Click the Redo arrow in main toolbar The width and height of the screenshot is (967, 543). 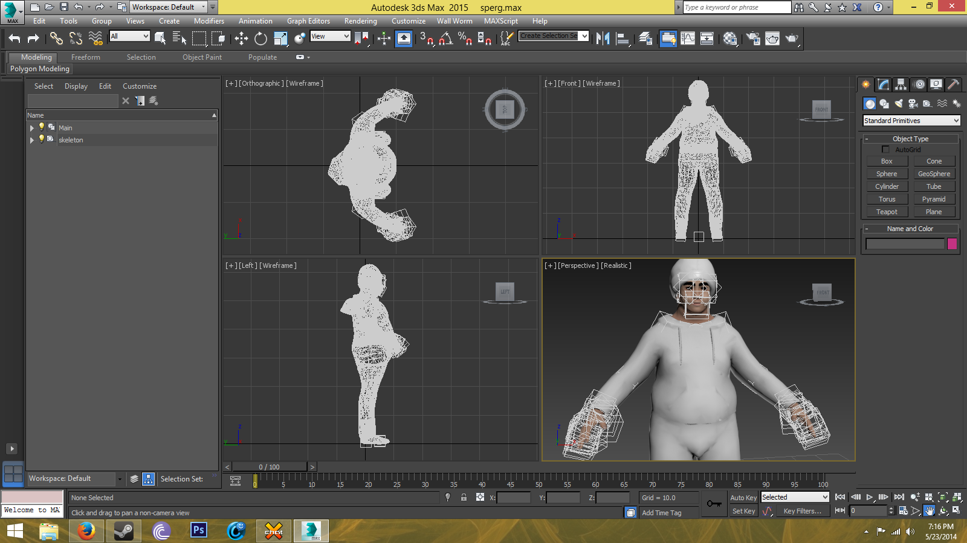coord(33,39)
